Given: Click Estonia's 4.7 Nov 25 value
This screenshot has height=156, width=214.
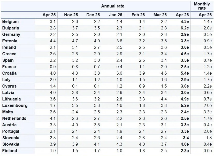Looking at the screenshot, I should [74, 41].
